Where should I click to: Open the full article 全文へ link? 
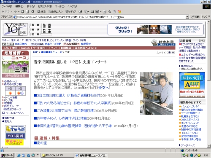104,88
